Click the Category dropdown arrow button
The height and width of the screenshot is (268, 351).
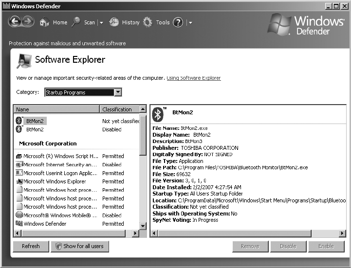pos(118,92)
